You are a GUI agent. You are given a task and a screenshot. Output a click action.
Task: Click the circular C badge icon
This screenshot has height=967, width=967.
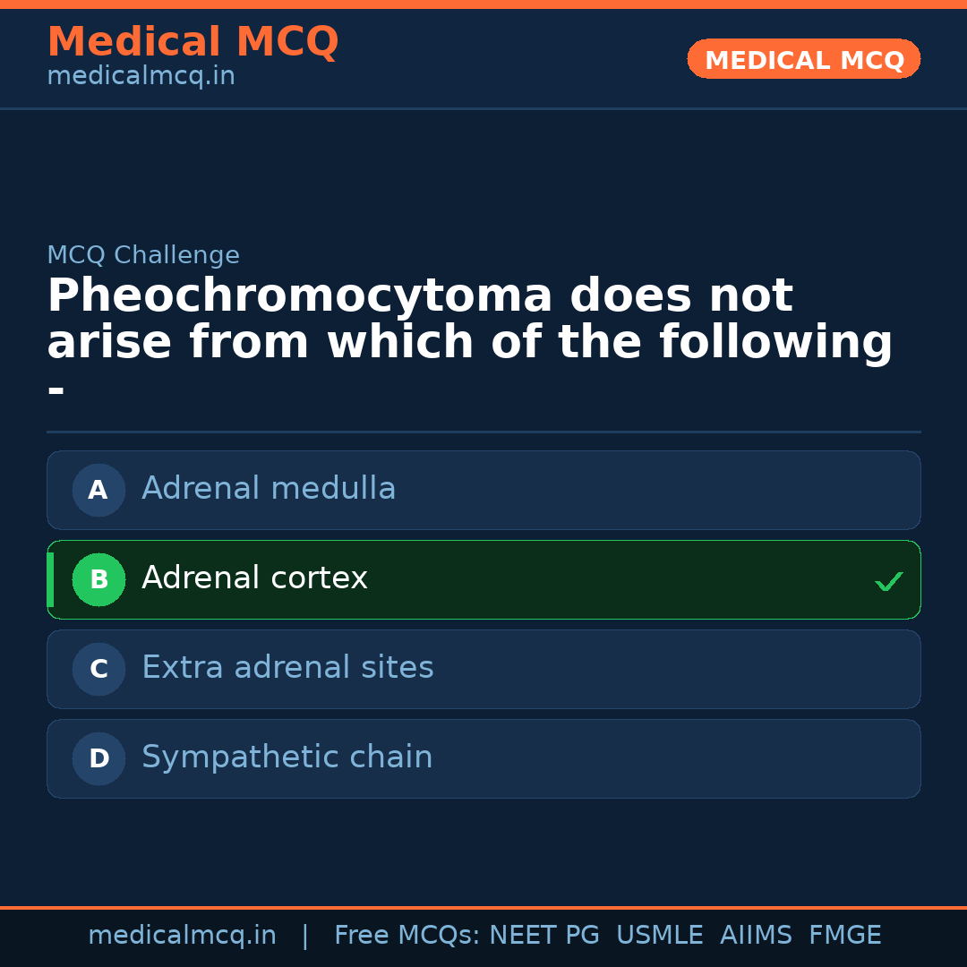pyautogui.click(x=98, y=669)
